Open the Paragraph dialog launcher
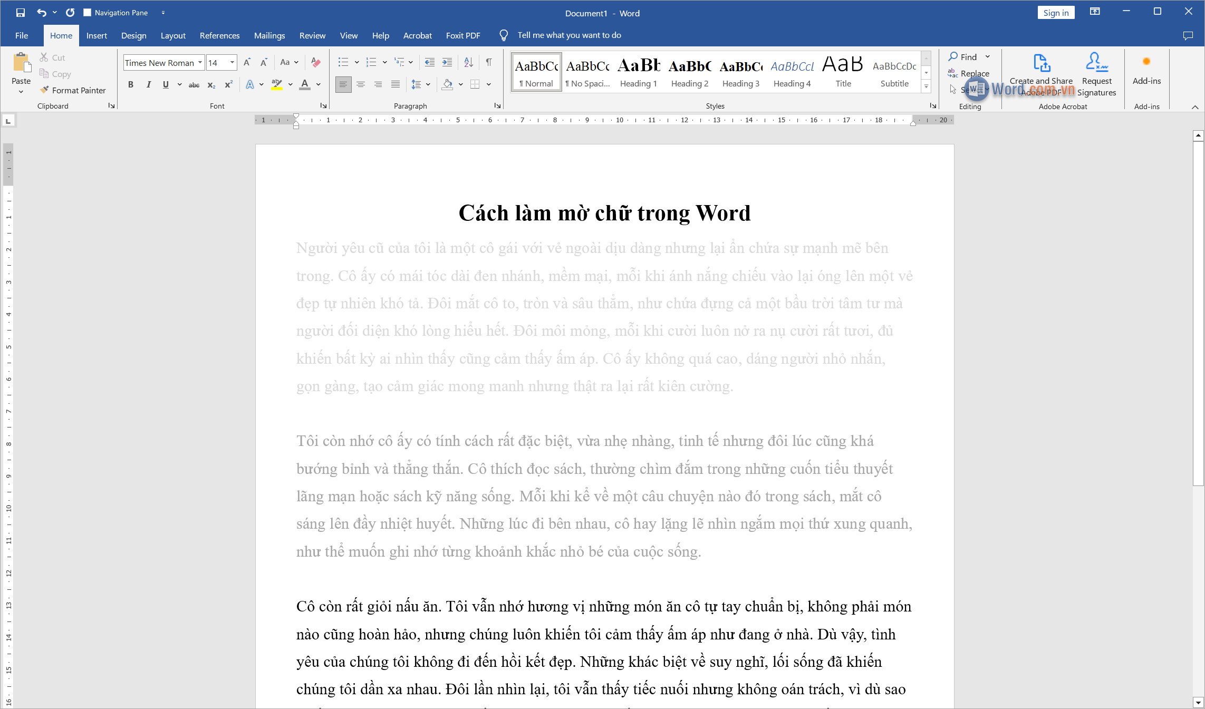The image size is (1205, 709). tap(497, 106)
